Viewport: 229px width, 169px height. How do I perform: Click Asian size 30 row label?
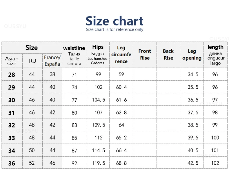[x=12, y=100]
